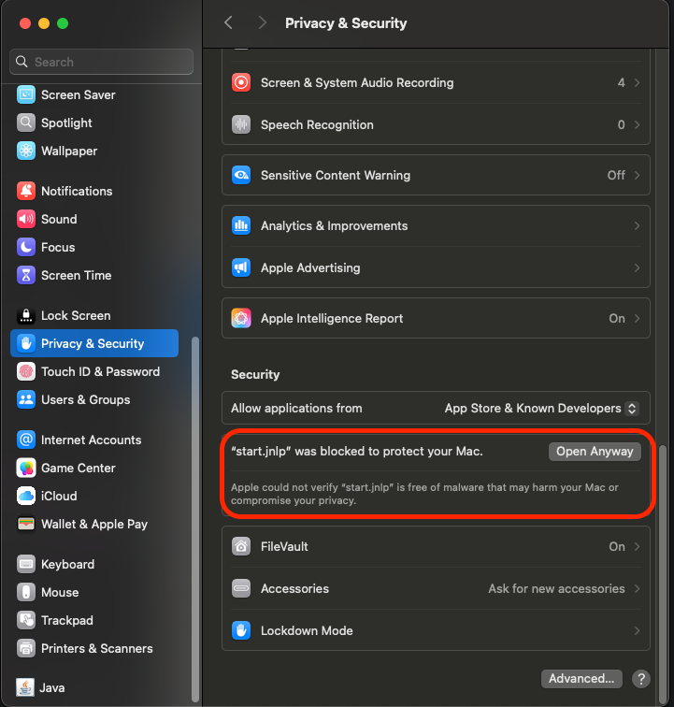The width and height of the screenshot is (674, 707).
Task: Click the Apple Intelligence Report icon
Action: pyautogui.click(x=241, y=318)
